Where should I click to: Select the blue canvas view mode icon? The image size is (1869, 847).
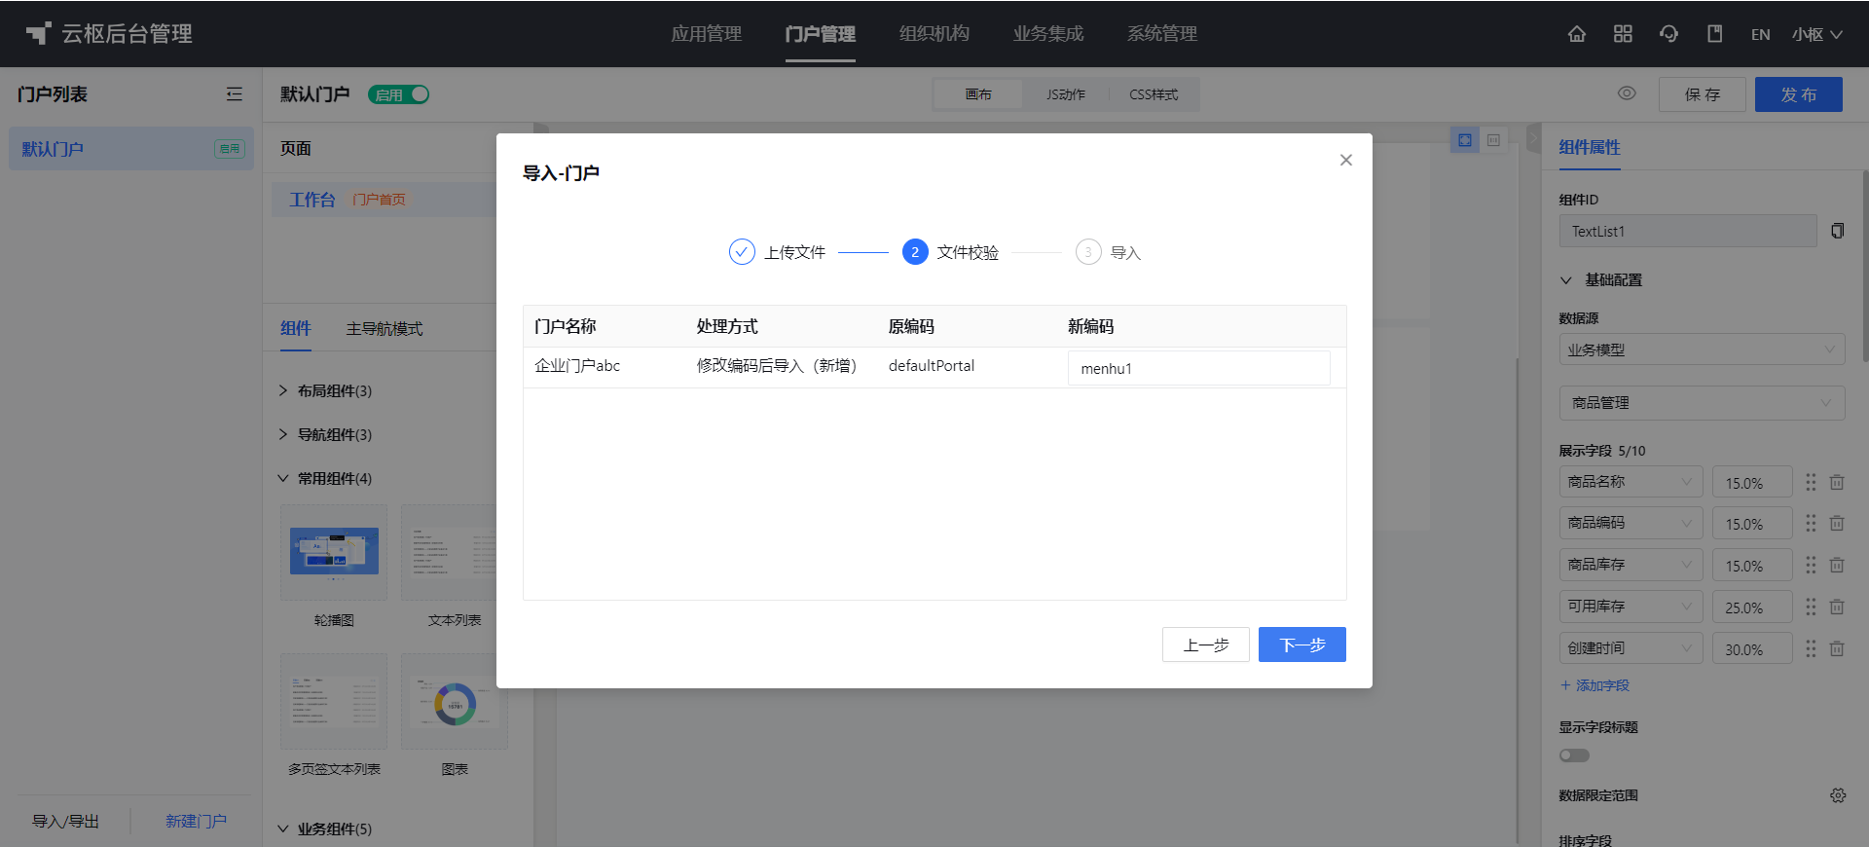pos(1465,140)
